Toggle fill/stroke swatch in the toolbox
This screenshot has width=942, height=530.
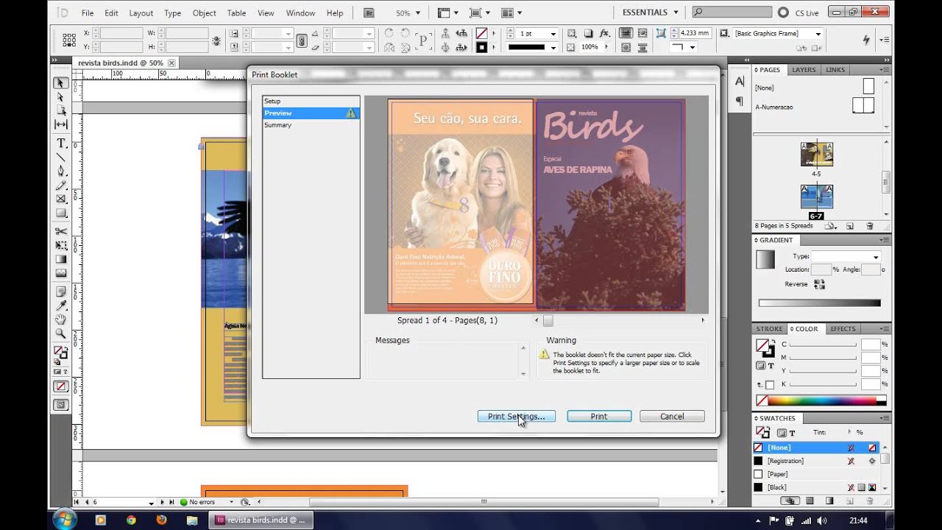tap(60, 353)
